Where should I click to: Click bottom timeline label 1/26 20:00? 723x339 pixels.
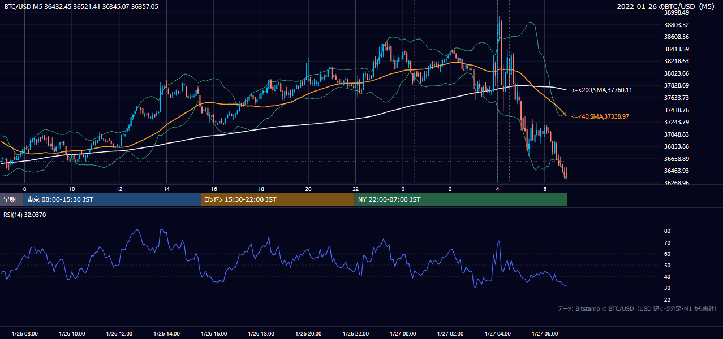(308, 334)
